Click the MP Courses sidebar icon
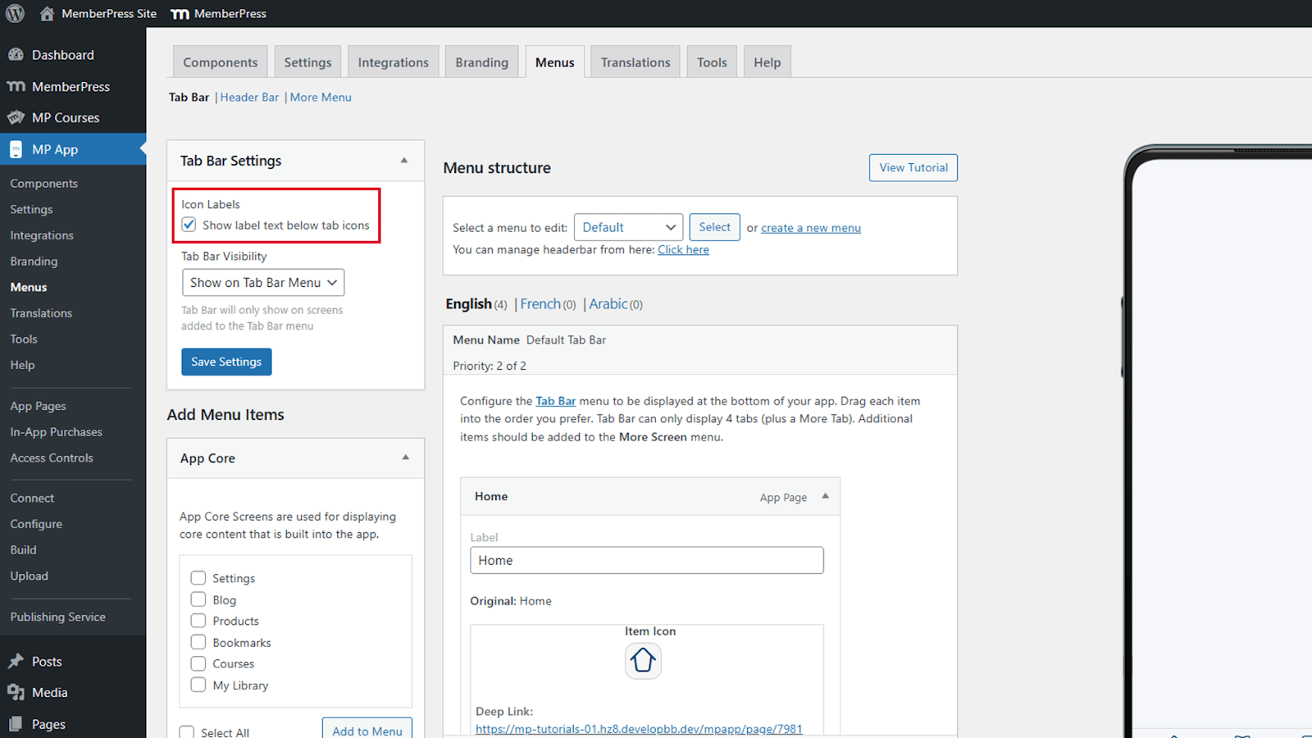Image resolution: width=1312 pixels, height=738 pixels. click(x=16, y=118)
